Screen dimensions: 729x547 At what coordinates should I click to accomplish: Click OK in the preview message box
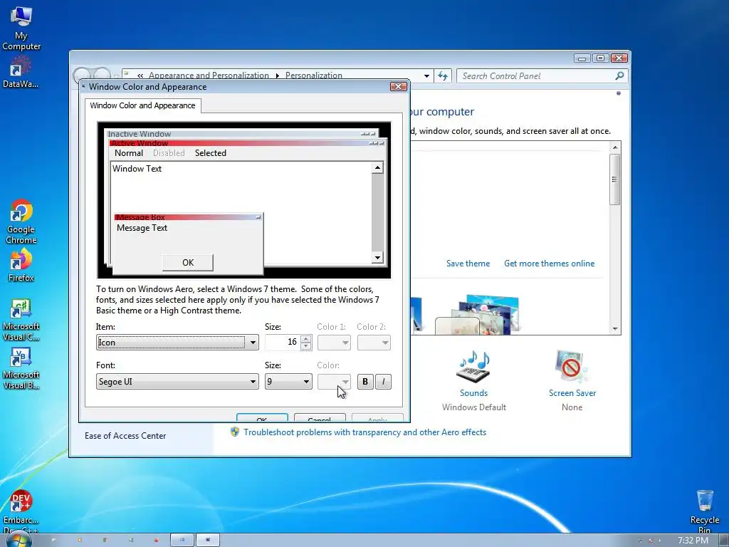(188, 263)
